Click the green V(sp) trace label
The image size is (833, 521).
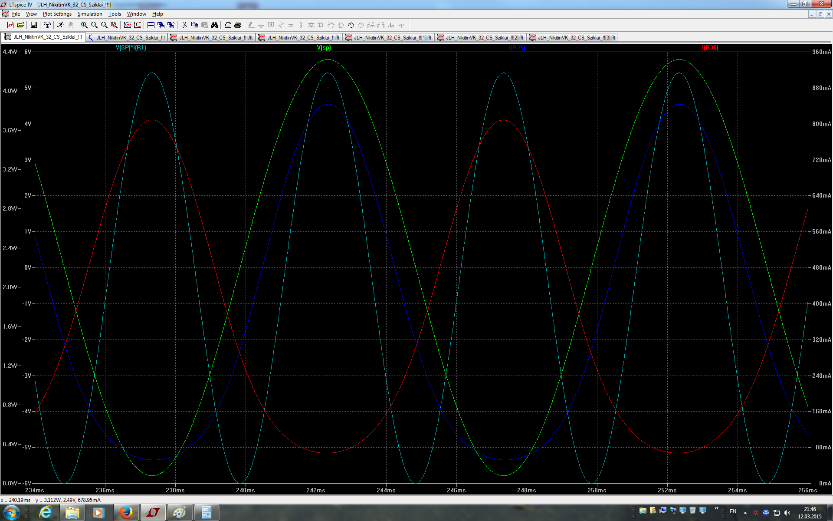pos(324,48)
